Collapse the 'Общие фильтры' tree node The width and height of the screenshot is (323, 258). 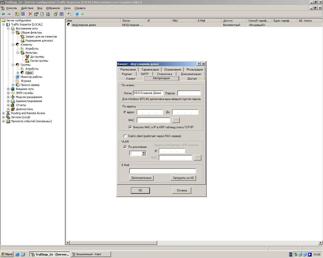click(x=13, y=33)
